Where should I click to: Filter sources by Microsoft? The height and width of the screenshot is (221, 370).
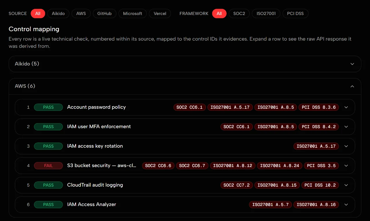click(133, 14)
